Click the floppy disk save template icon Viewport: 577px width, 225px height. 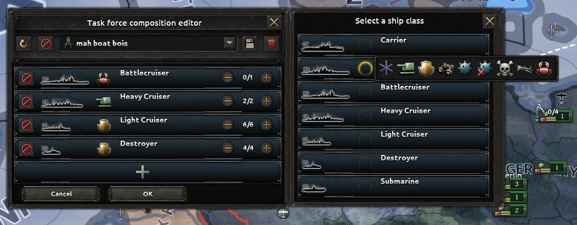click(x=250, y=44)
